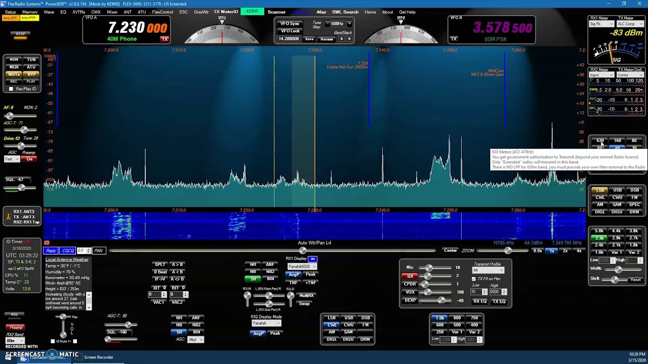Click filter Shift Reset button
Viewport: 648px width, 364px height.
pyautogui.click(x=635, y=280)
